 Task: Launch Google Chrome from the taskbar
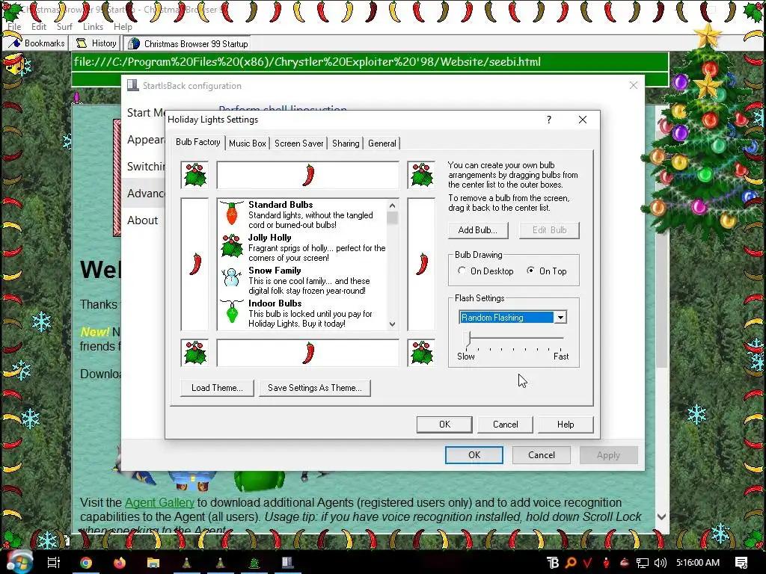tap(86, 563)
